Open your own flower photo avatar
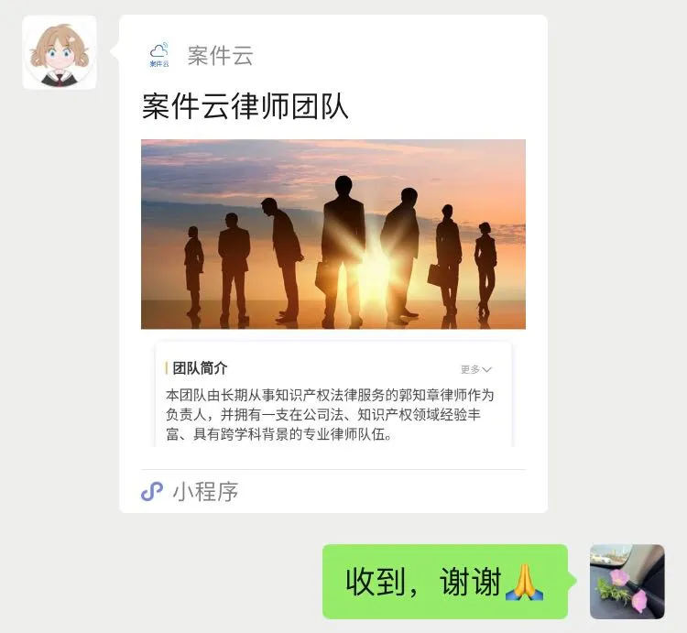 (x=627, y=582)
